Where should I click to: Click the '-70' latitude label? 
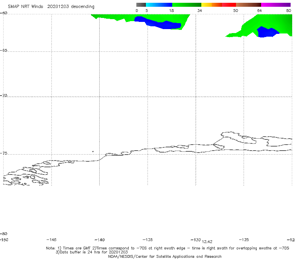coord(4,96)
